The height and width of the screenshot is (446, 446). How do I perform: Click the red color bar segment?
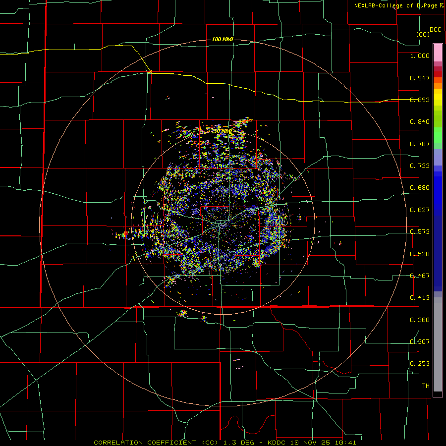(x=438, y=74)
